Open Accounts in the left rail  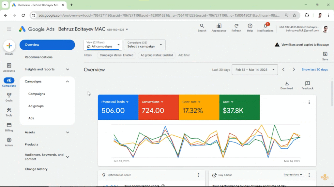click(9, 68)
